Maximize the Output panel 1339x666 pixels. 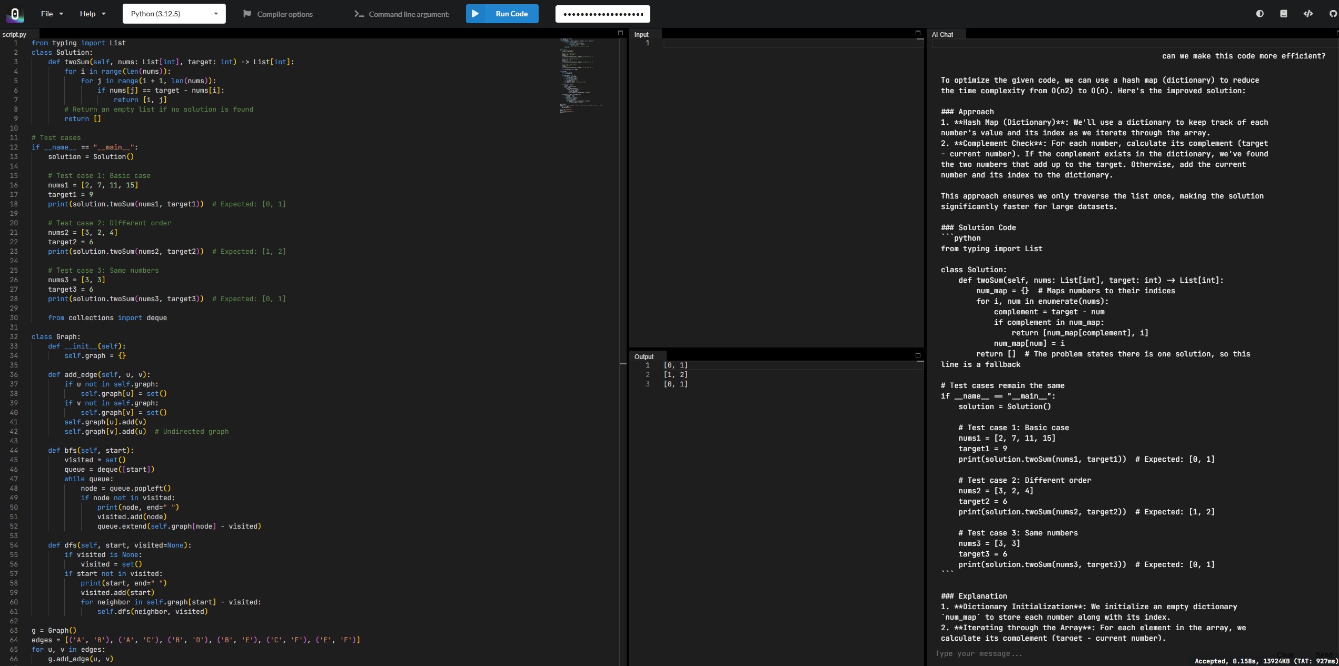pyautogui.click(x=918, y=355)
